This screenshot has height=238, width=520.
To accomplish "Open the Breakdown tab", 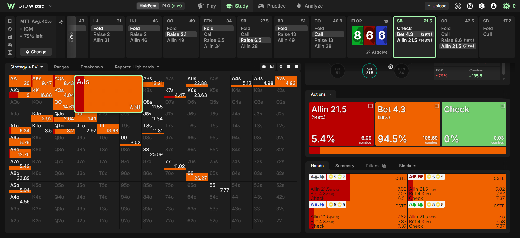I will pos(92,67).
